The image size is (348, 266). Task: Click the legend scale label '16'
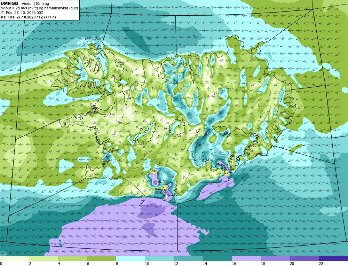234,264
